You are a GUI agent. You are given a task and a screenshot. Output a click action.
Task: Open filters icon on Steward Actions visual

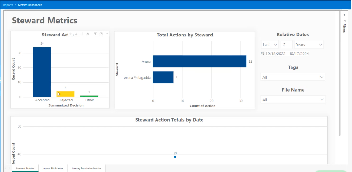click(95, 34)
